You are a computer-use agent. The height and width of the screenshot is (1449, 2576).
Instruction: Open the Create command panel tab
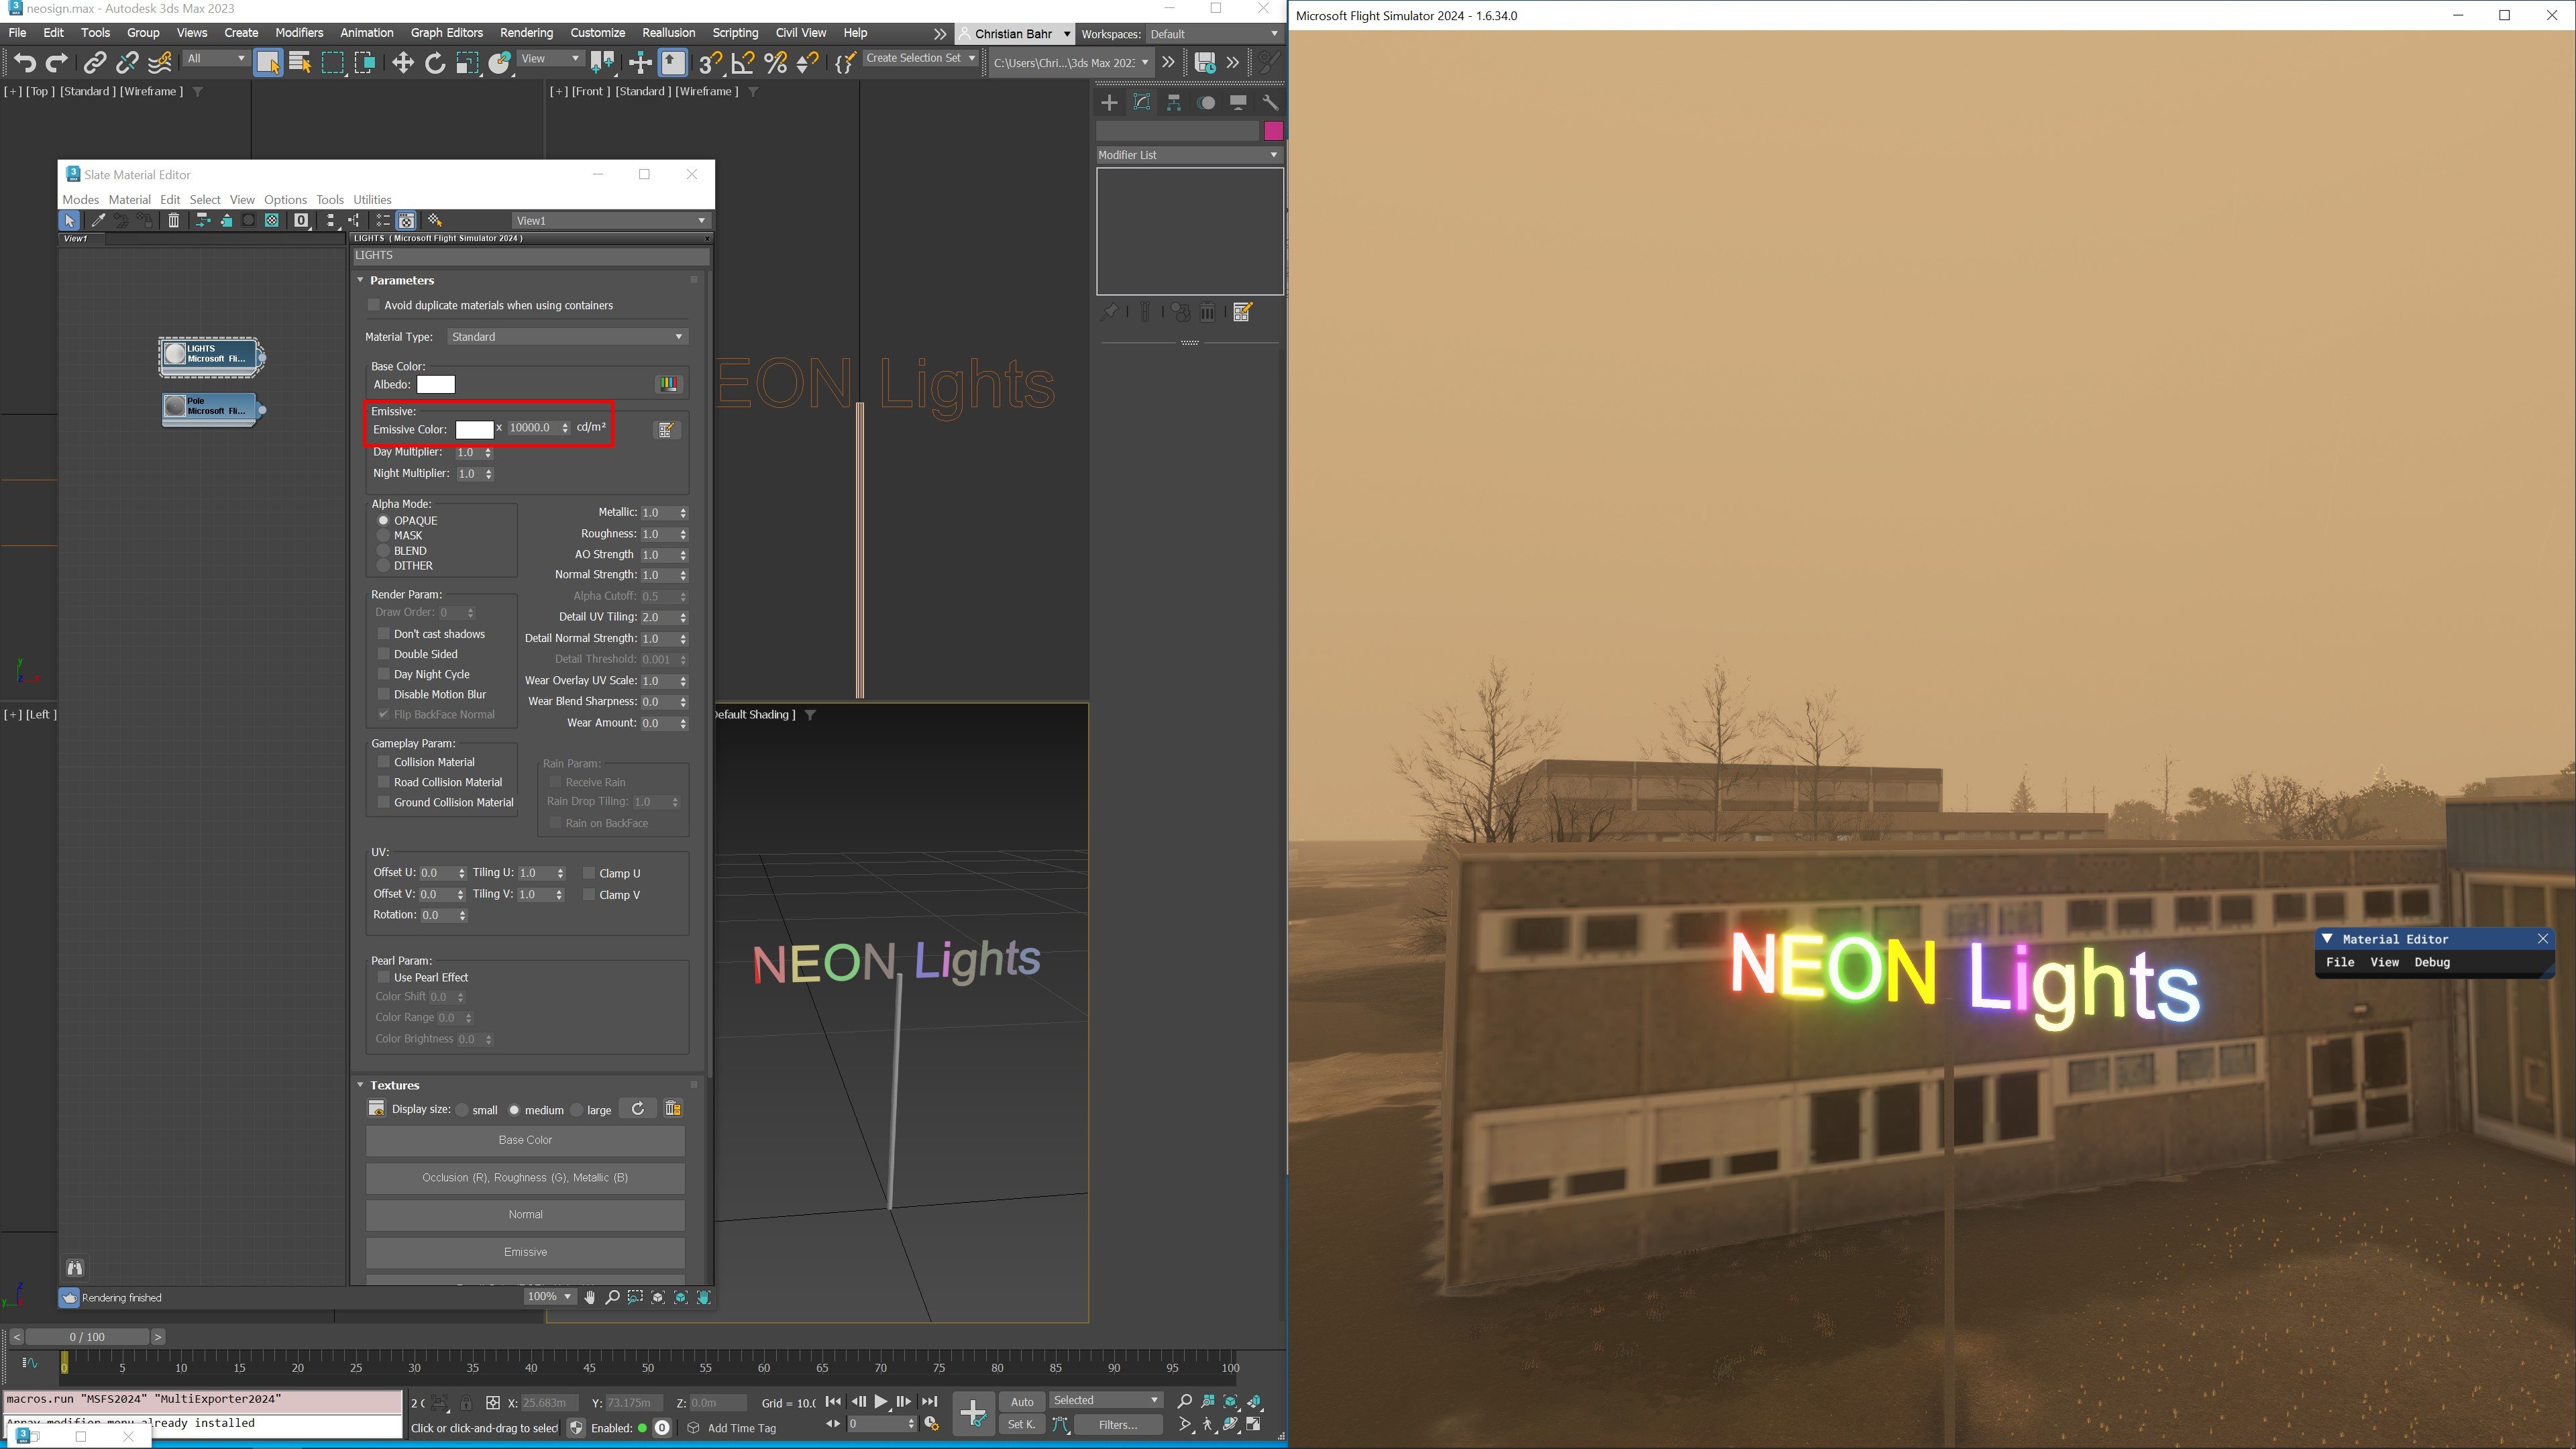1109,103
